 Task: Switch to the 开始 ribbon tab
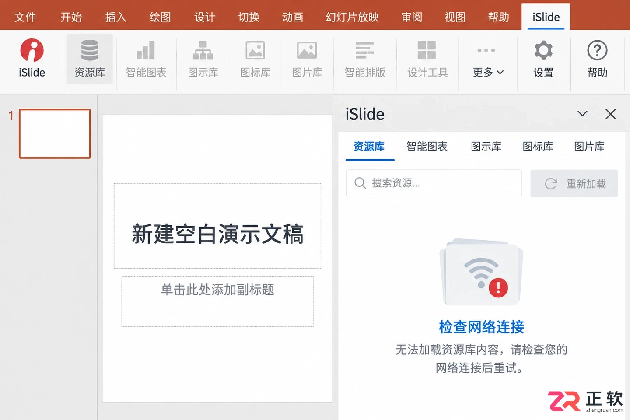71,17
